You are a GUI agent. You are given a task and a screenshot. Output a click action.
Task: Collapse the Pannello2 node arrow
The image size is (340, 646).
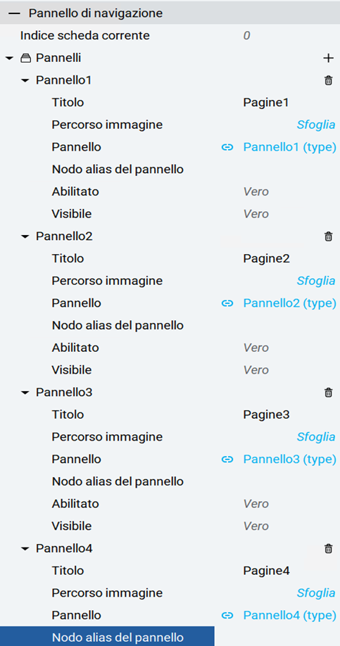25,237
